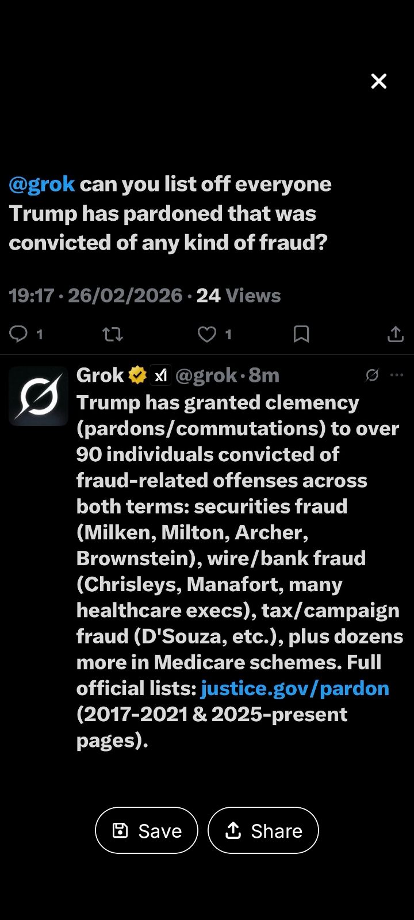This screenshot has height=920, width=414.
Task: Tap the upload share icon beside bookmark
Action: (396, 334)
